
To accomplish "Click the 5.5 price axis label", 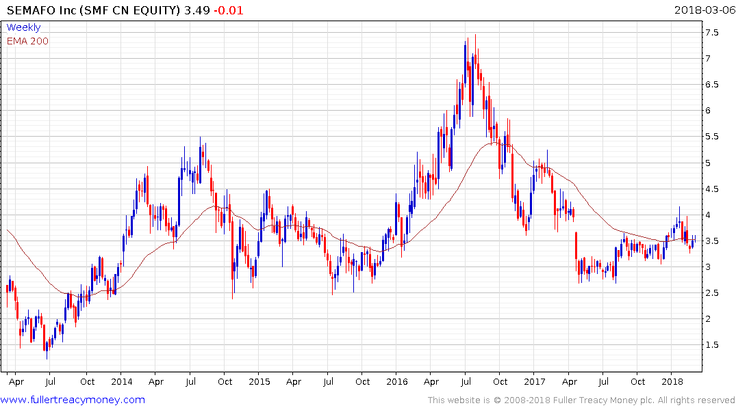I will tap(711, 137).
